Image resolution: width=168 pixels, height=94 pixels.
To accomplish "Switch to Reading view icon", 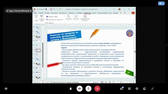I will click(x=110, y=82).
